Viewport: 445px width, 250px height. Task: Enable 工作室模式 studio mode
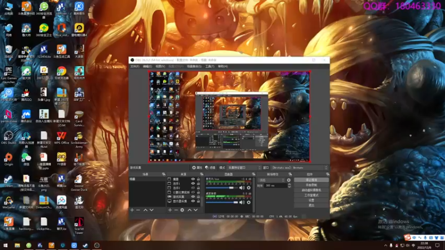coord(311,196)
